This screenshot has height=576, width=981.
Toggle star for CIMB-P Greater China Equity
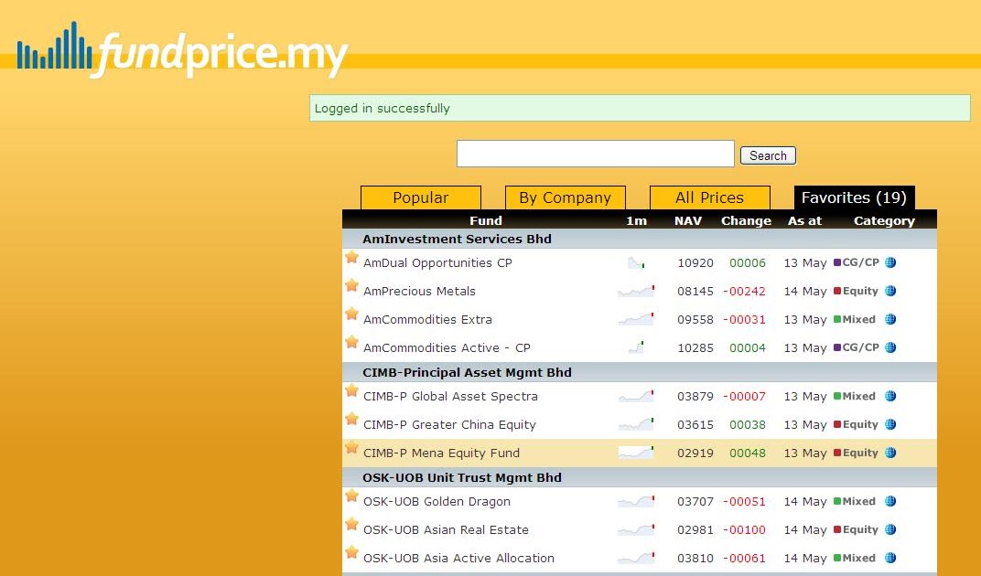351,419
